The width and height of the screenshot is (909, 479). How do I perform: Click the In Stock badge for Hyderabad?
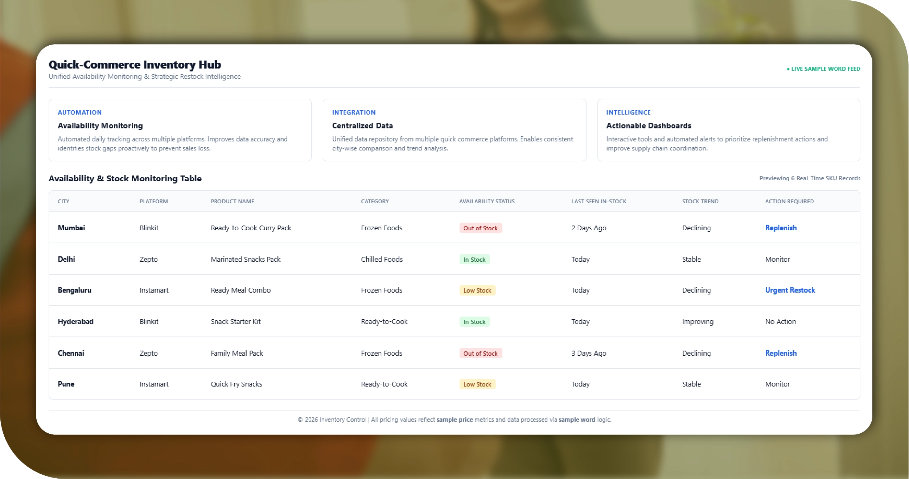coord(474,322)
